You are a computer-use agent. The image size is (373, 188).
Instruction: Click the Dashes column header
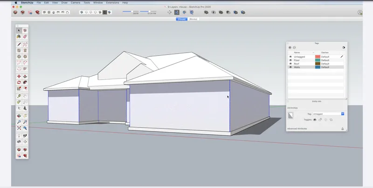coord(325,53)
